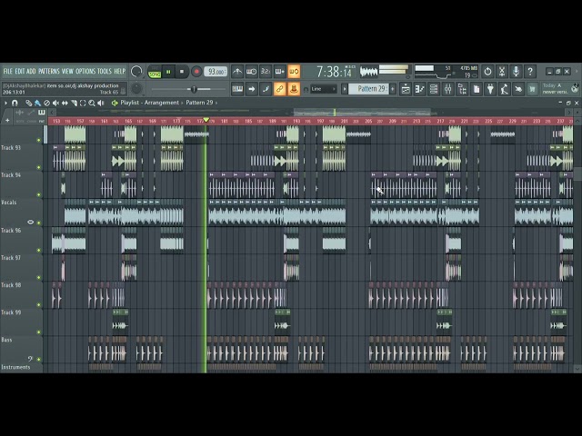Open the TOOLS menu
The image size is (582, 436).
[x=105, y=71]
